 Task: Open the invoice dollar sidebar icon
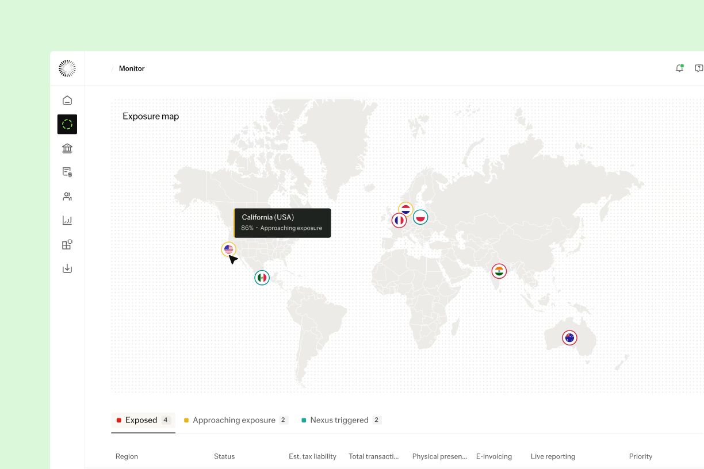click(67, 172)
